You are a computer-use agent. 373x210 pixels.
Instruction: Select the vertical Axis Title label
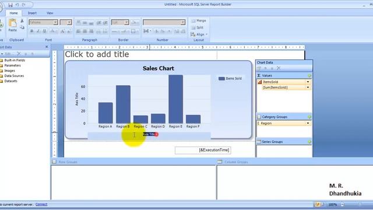(77, 99)
